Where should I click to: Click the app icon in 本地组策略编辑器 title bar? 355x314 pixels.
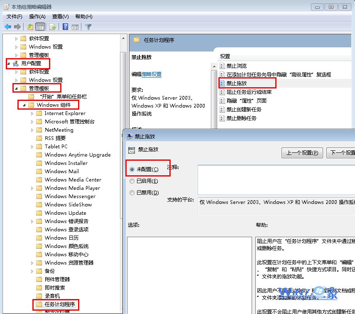coord(7,7)
